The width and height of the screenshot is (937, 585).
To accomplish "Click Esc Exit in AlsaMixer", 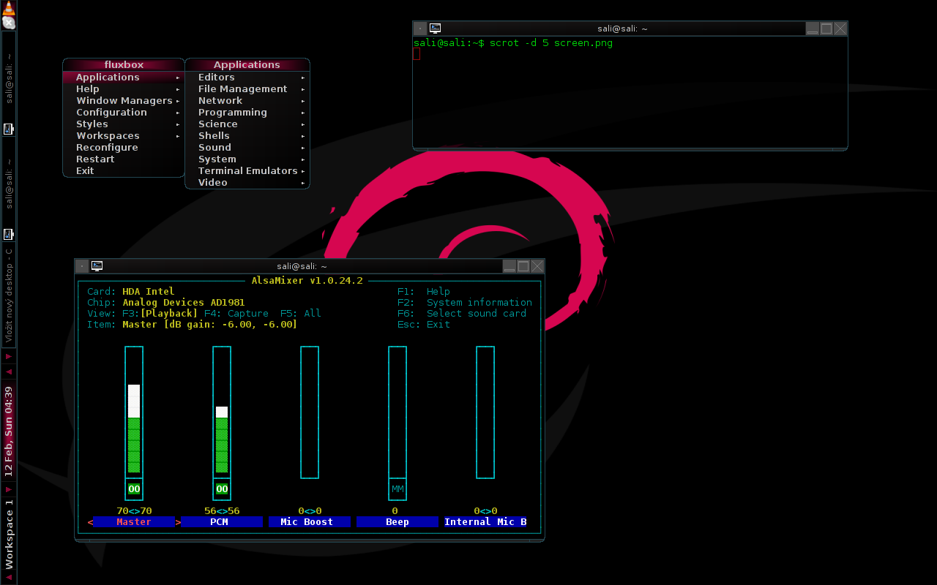I will click(x=424, y=324).
